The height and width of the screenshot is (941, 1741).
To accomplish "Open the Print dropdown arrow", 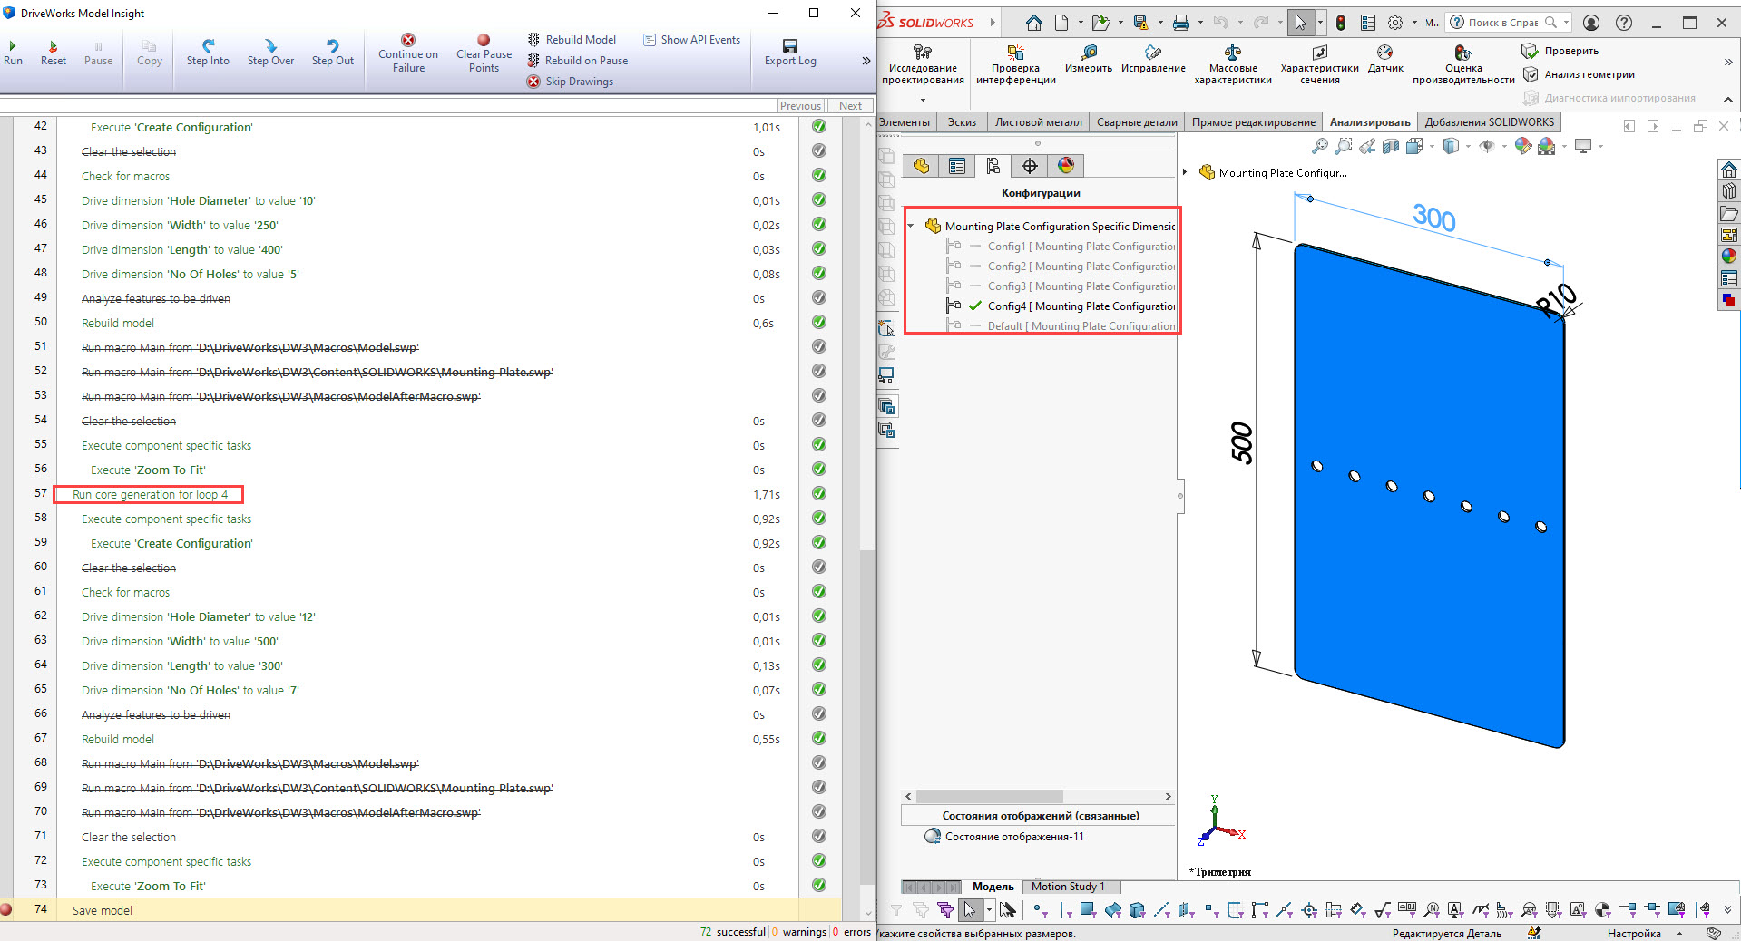I will 1199,23.
